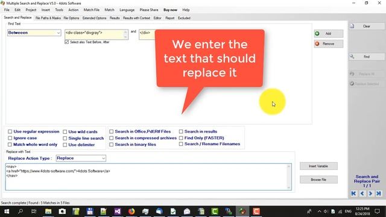
Task: Enable Use delimiter checkbox
Action: (x=65, y=145)
